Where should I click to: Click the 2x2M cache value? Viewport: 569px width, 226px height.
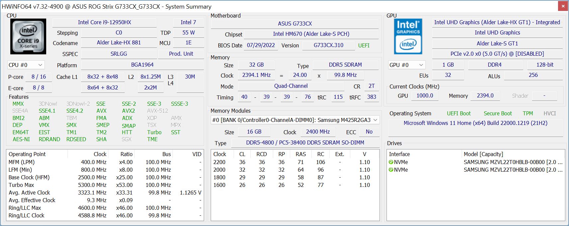[x=151, y=88]
